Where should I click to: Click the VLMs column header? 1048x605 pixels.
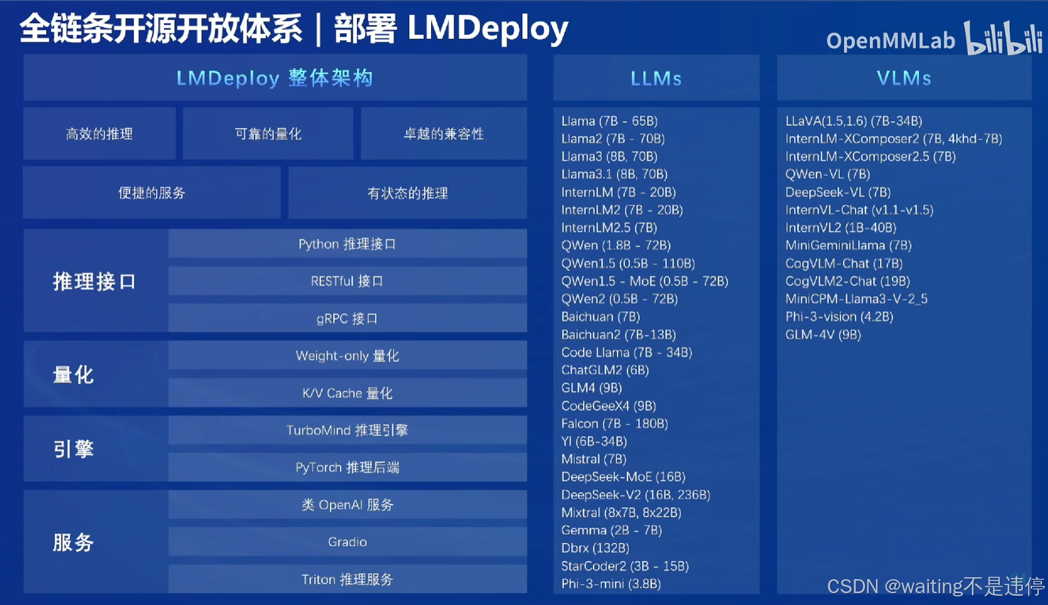[904, 78]
